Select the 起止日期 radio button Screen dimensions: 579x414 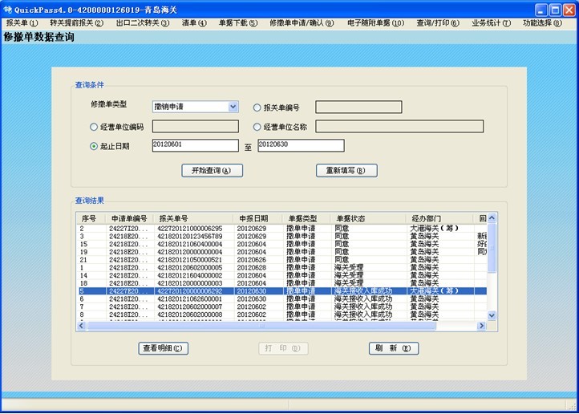(x=95, y=146)
